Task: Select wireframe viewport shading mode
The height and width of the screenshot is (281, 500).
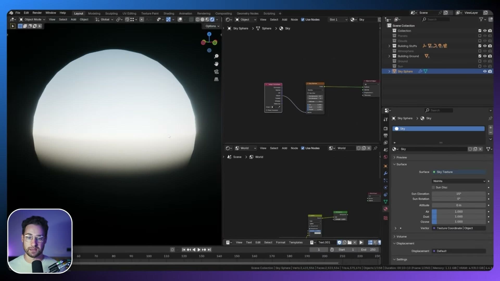Action: pyautogui.click(x=198, y=20)
